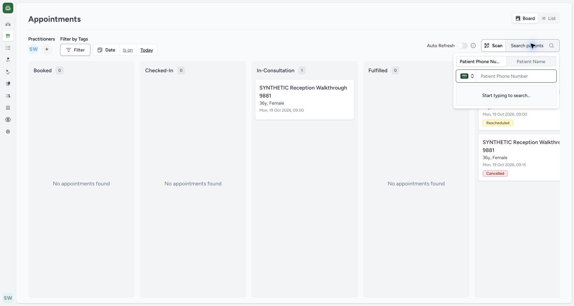The image size is (574, 306).
Task: Open the Filter by Tags button
Action: [75, 50]
